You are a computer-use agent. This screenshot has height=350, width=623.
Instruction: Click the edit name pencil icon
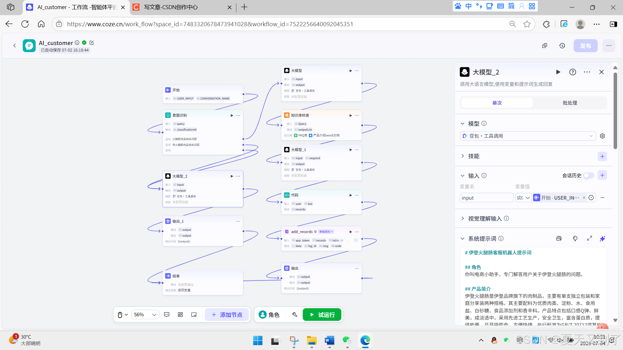[92, 43]
